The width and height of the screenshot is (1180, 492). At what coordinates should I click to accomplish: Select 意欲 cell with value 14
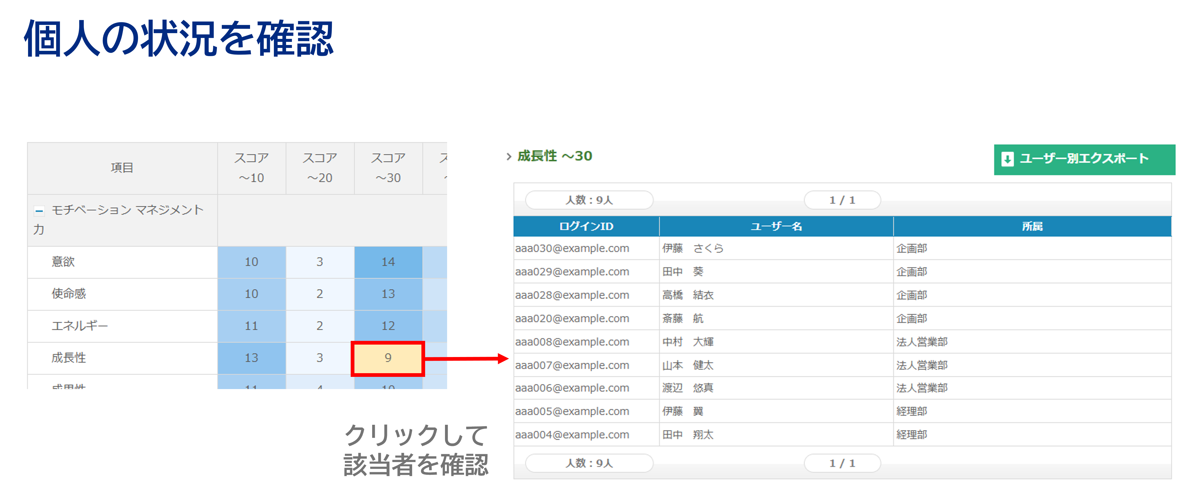(x=389, y=262)
